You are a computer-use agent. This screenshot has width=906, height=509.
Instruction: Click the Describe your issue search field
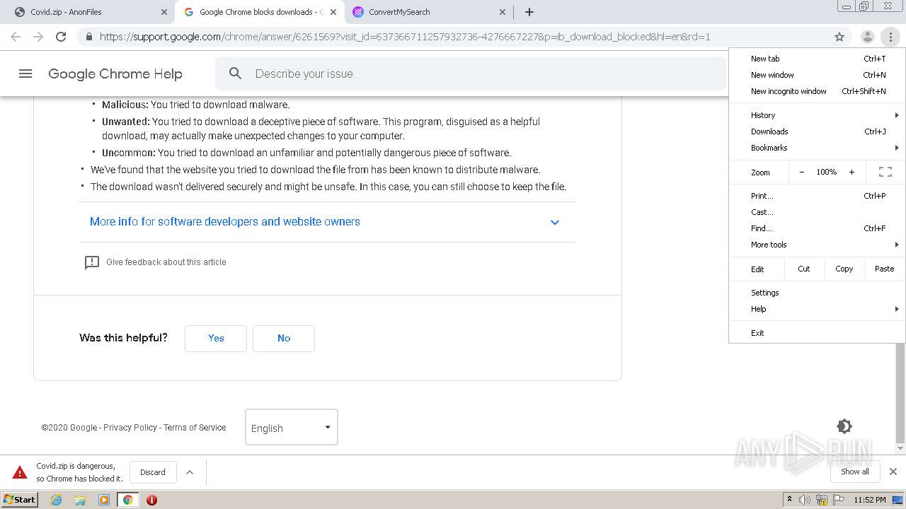point(471,74)
